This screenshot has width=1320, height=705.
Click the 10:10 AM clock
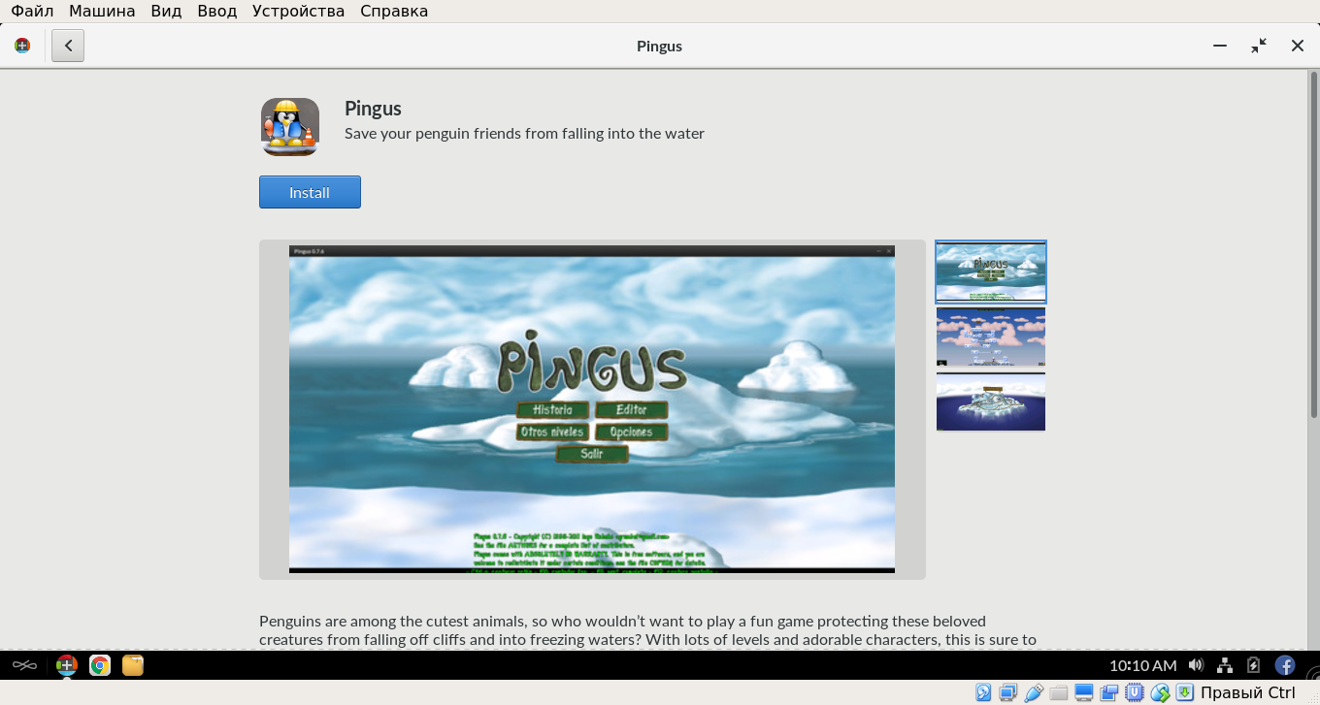click(1143, 665)
